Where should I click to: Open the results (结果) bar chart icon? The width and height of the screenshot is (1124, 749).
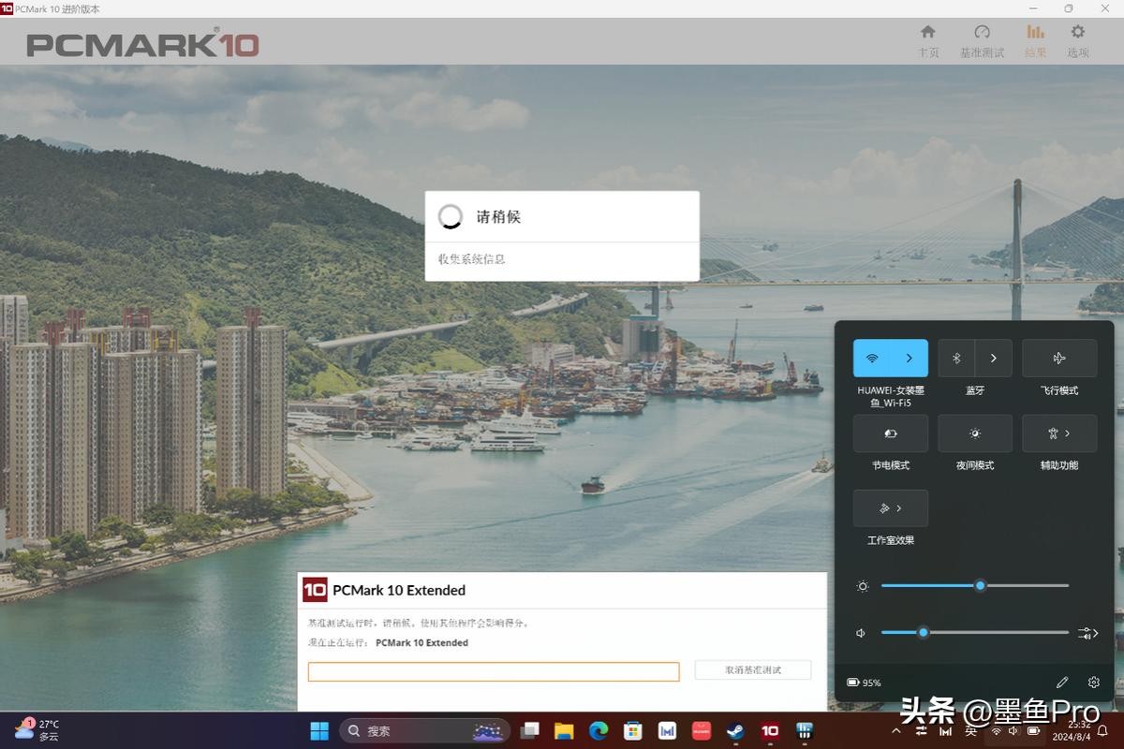click(1035, 40)
